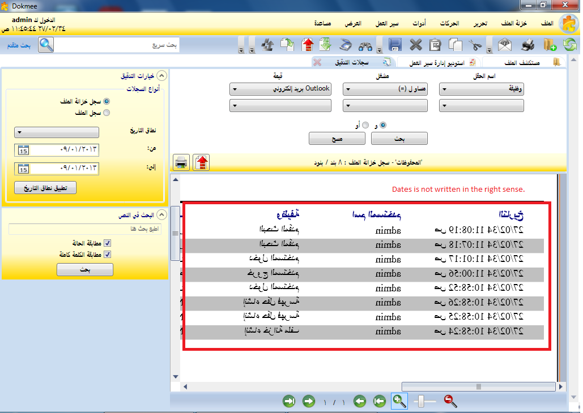Screen dimensions: 583x413
Task: Click the اطبع بحث هنا search text field
Action: click(84, 229)
